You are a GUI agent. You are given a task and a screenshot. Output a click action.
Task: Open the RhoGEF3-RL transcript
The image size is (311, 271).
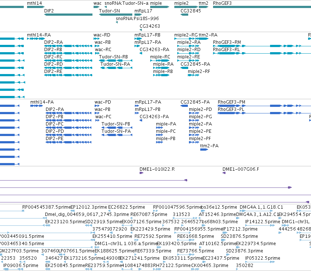coord(262,53)
